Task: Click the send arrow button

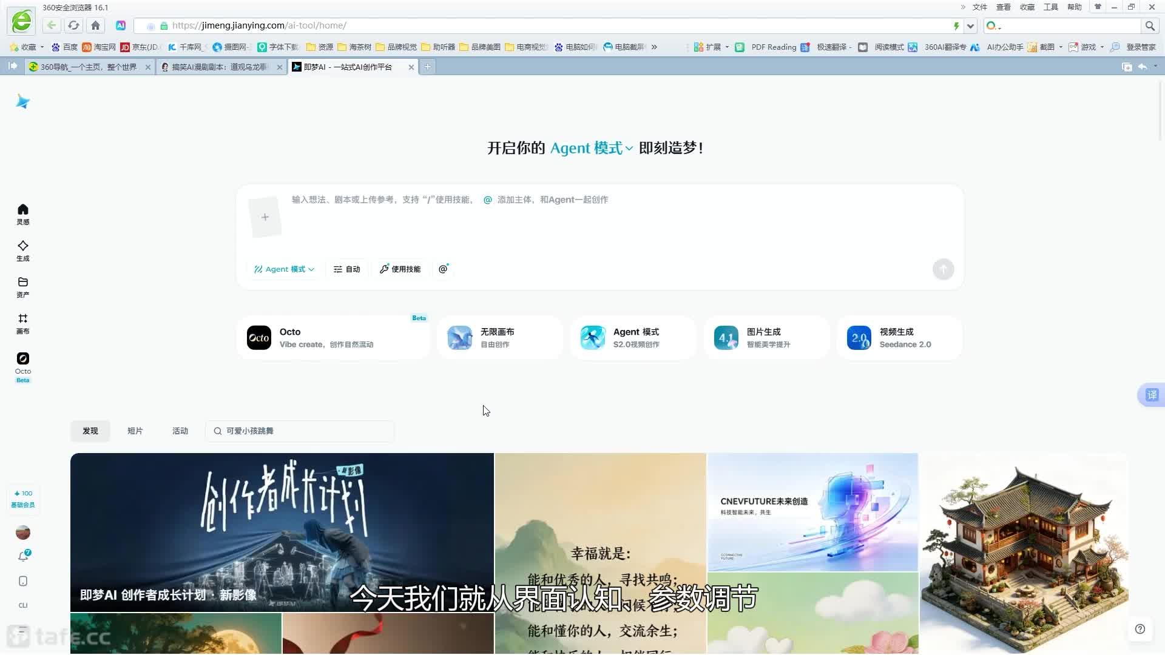Action: (x=943, y=269)
